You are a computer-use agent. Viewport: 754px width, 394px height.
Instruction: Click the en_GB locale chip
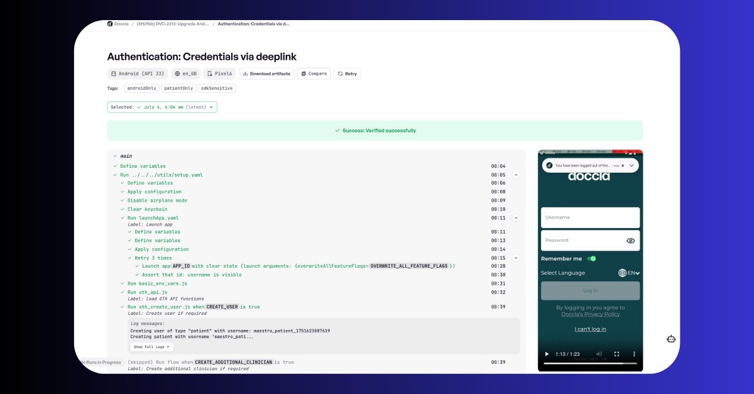point(186,74)
